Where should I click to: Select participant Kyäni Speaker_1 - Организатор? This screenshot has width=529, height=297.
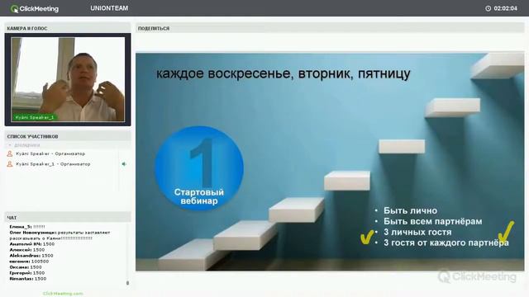click(x=53, y=164)
